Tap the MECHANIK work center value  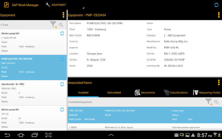(94, 36)
